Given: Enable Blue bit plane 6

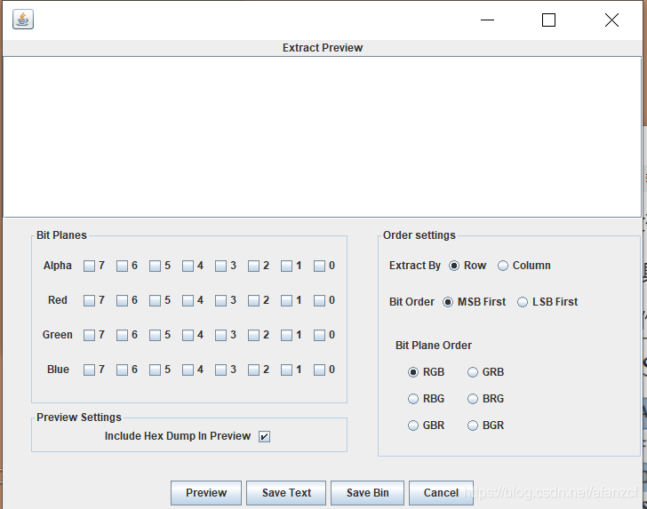Looking at the screenshot, I should (x=122, y=370).
